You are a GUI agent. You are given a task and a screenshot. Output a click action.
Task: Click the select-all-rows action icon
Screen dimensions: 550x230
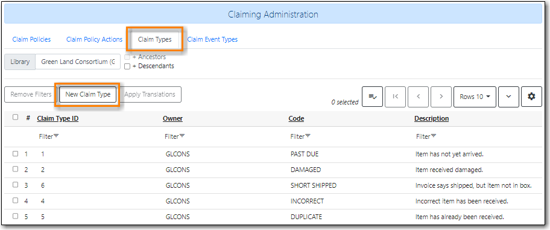pyautogui.click(x=372, y=97)
